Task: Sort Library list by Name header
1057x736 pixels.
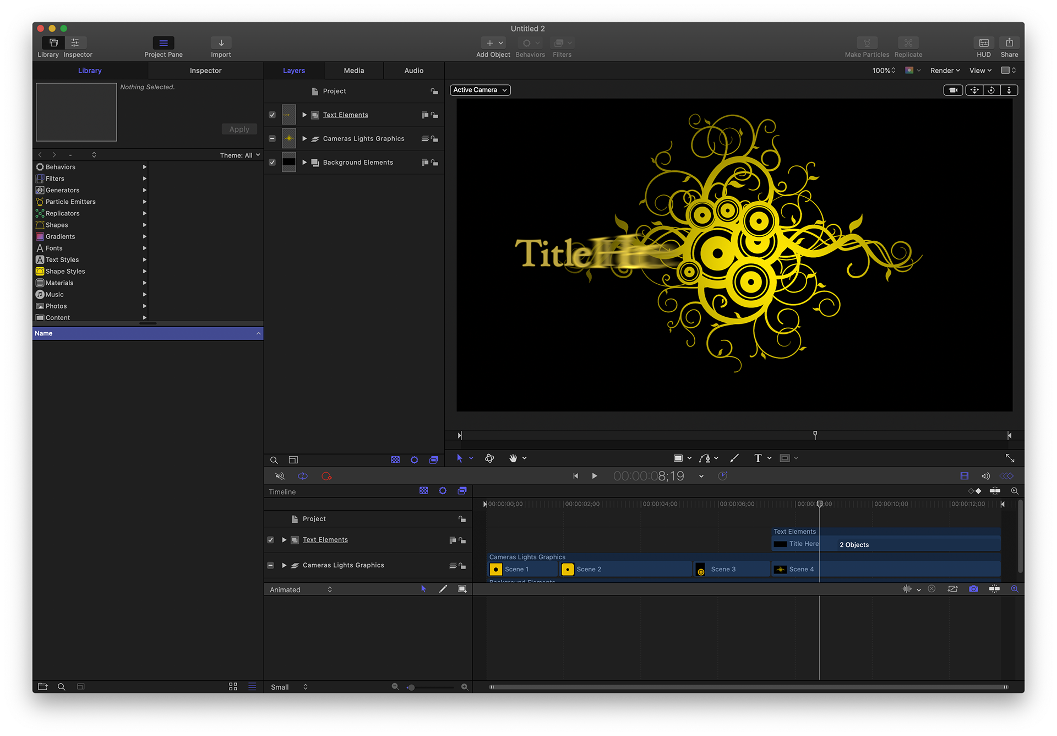Action: [x=148, y=333]
